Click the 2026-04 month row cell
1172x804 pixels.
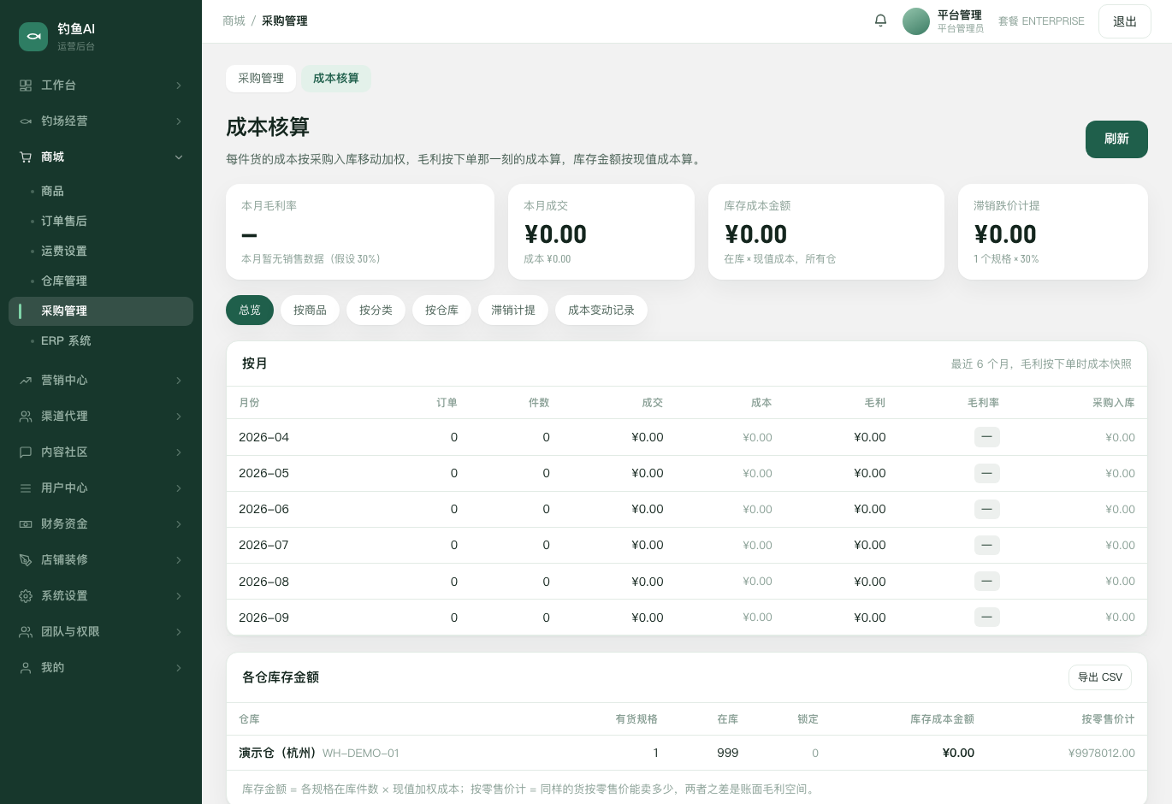point(263,437)
